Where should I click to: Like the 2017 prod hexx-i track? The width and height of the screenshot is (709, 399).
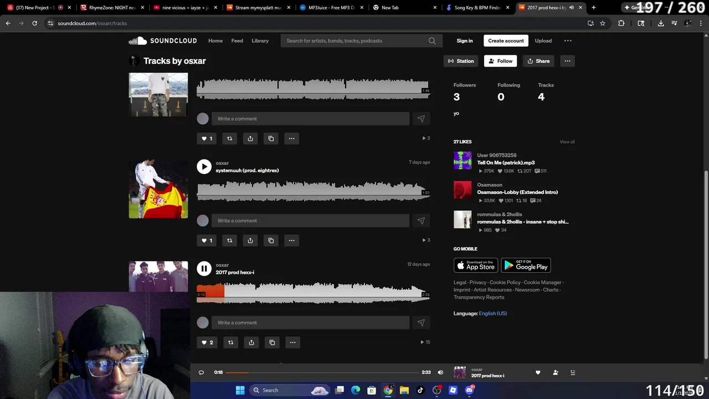click(x=207, y=342)
